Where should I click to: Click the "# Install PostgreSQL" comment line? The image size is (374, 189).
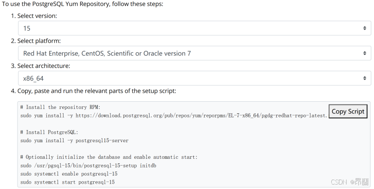[49, 132]
